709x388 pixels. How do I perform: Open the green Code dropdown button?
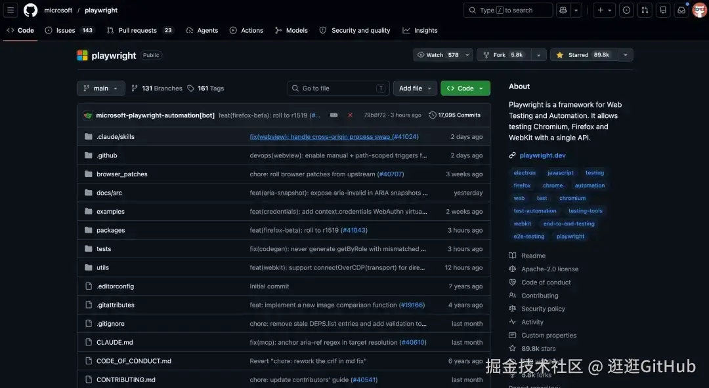465,88
